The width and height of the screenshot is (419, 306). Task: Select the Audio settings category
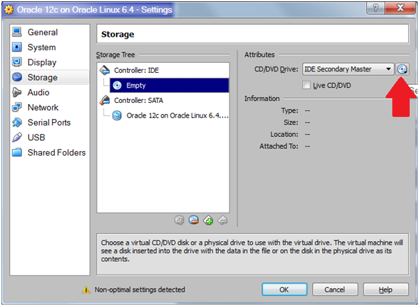[x=38, y=92]
